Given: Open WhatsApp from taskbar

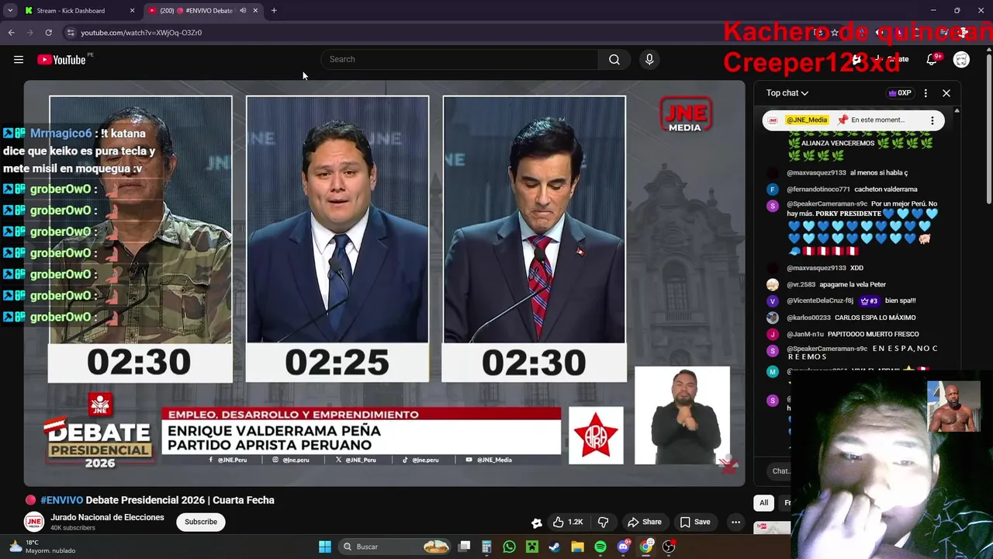Looking at the screenshot, I should point(509,547).
